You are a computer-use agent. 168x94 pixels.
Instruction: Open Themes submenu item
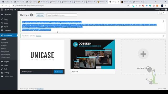coord(4,39)
